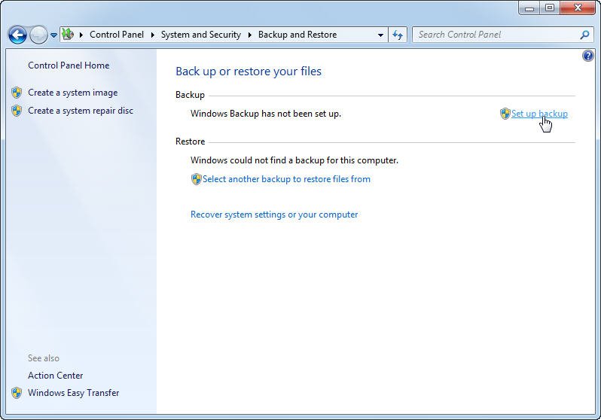Open the recent pages dropdown arrow
Image resolution: width=601 pixels, height=420 pixels.
[53, 35]
